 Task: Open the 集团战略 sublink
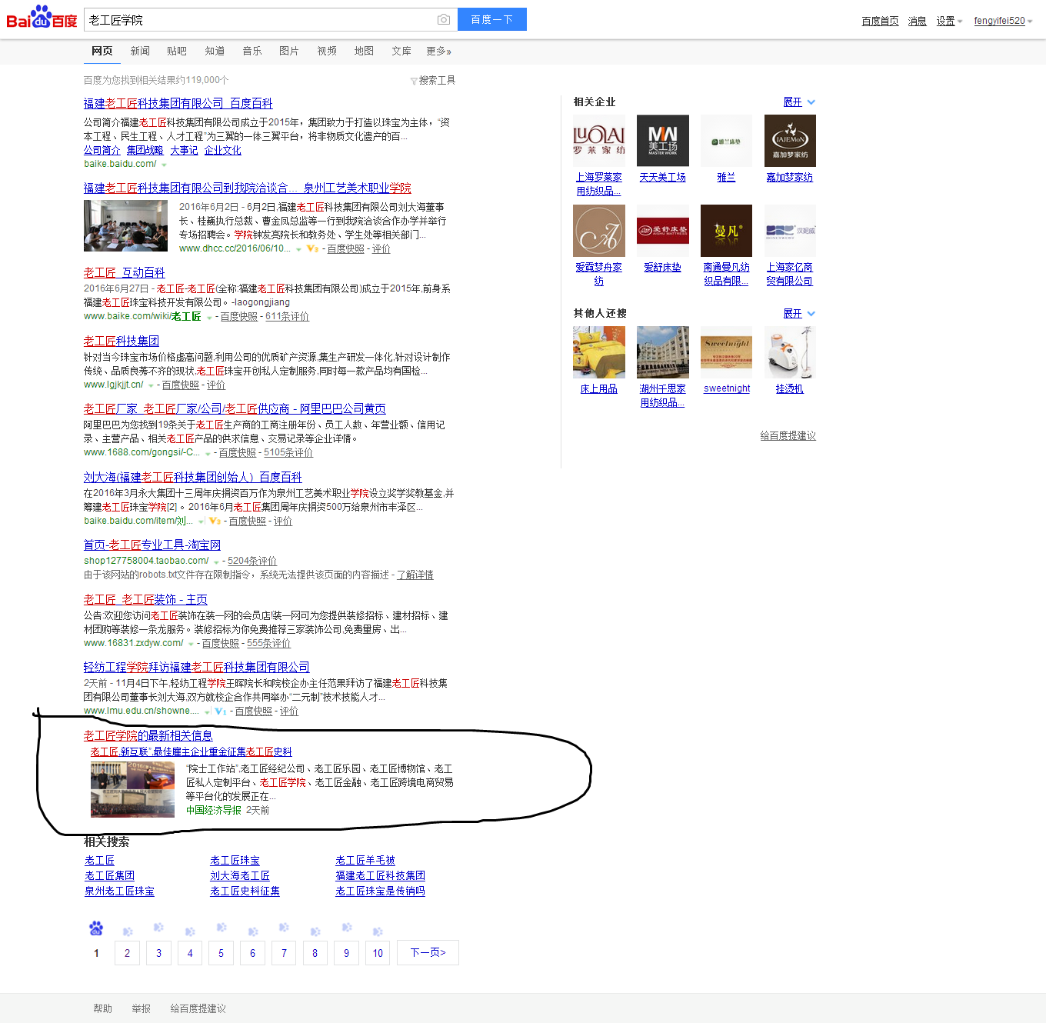(x=145, y=150)
